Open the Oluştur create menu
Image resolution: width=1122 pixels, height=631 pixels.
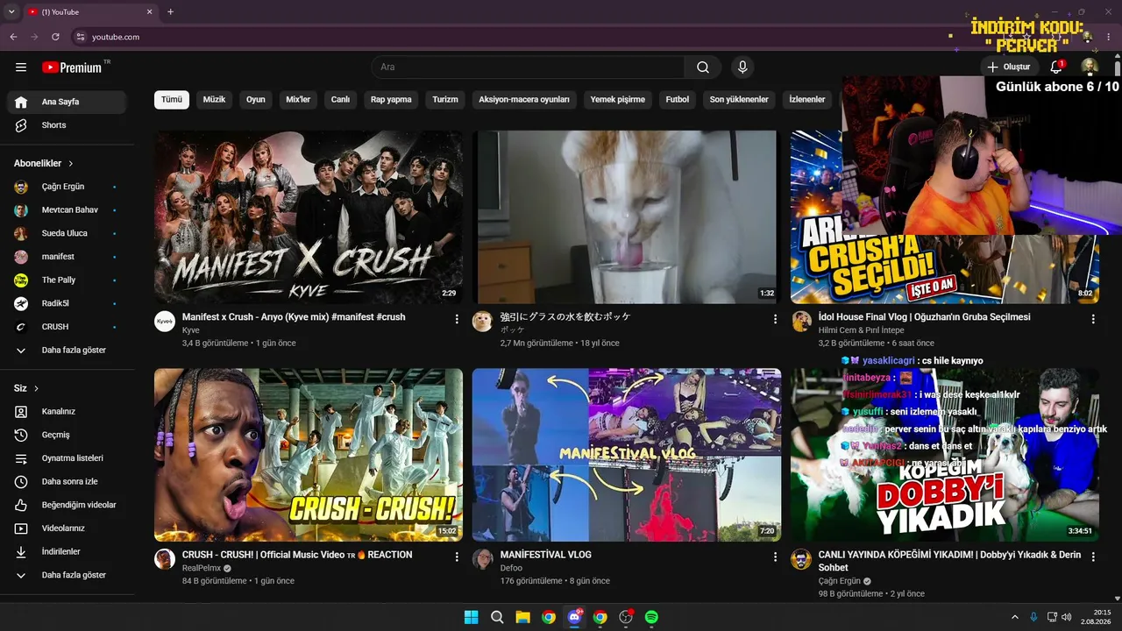pyautogui.click(x=1009, y=67)
